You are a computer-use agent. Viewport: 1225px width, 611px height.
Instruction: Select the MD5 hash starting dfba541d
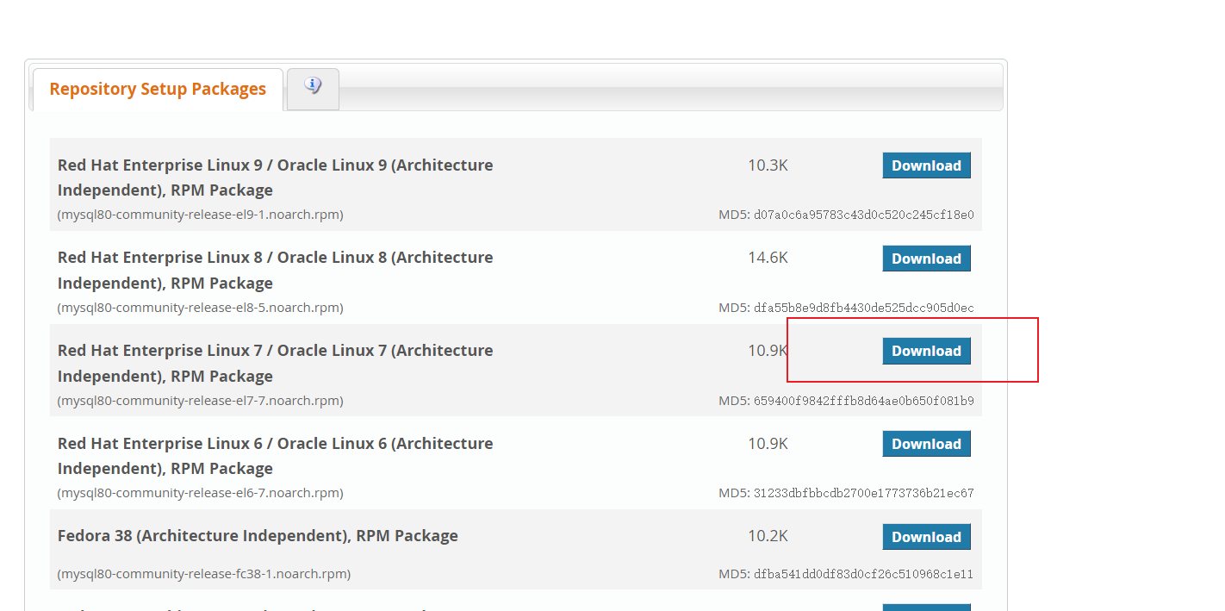[x=863, y=574]
